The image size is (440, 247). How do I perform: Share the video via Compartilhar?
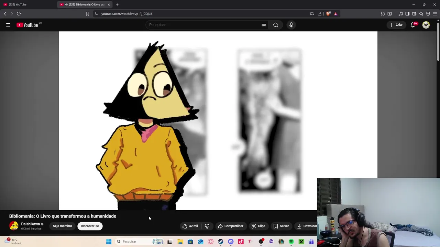point(231,226)
